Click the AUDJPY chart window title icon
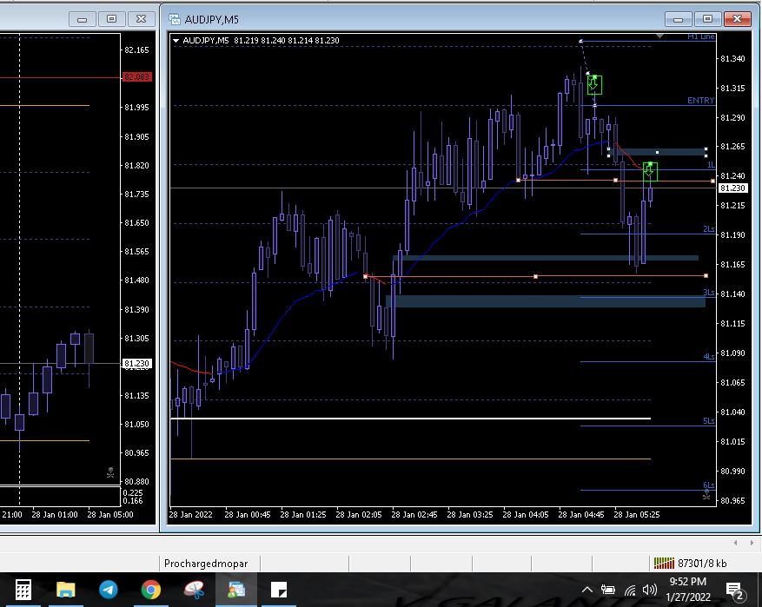The image size is (762, 607). tap(175, 18)
